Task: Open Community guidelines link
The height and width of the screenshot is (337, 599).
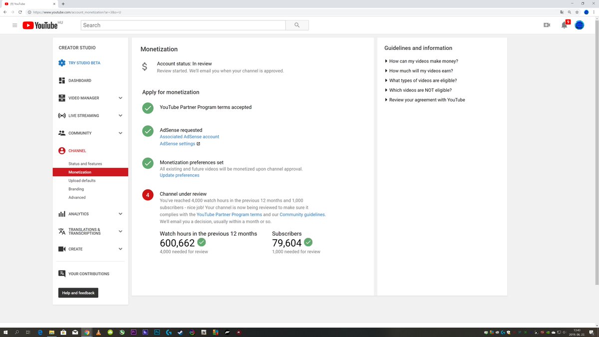Action: [x=302, y=215]
